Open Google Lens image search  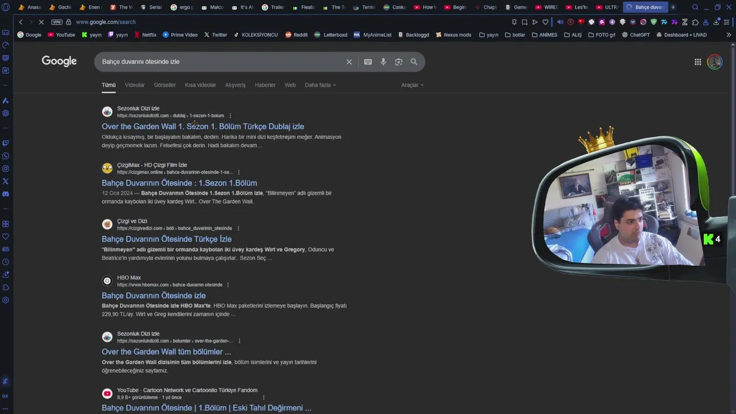tap(398, 62)
